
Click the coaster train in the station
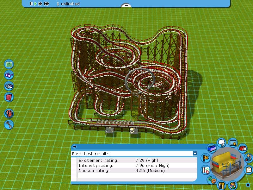[x=115, y=123]
